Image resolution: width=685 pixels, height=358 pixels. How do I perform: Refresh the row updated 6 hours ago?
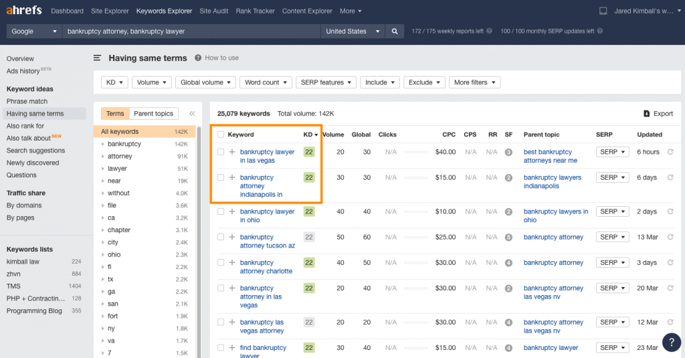click(670, 152)
